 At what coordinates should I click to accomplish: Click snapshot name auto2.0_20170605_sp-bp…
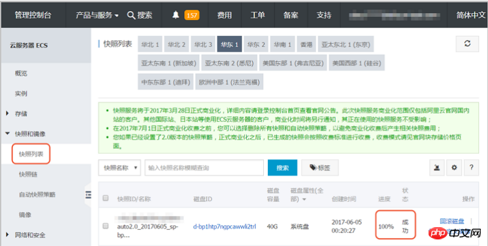coord(148,230)
